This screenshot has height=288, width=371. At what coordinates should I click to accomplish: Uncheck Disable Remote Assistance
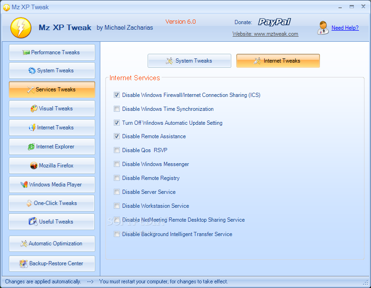coord(117,136)
